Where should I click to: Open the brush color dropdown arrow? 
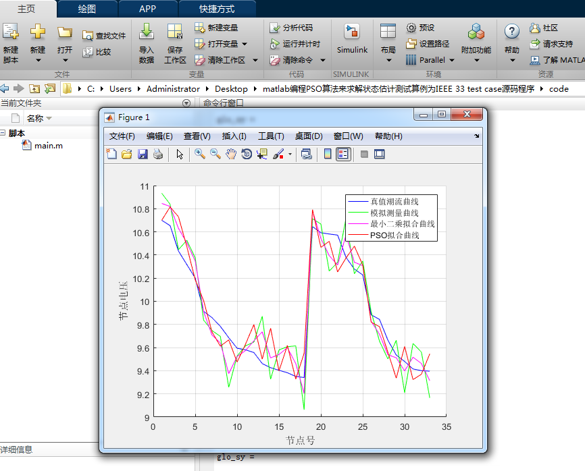pyautogui.click(x=290, y=155)
